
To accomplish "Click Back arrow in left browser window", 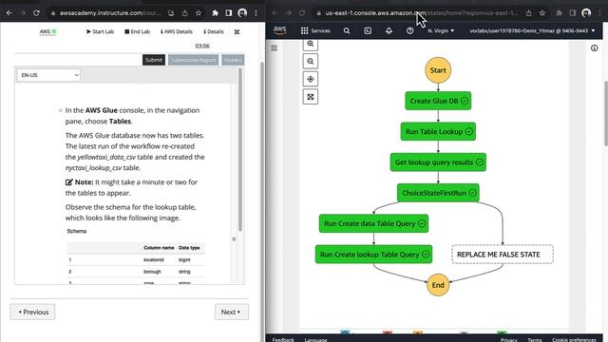I will click(9, 12).
